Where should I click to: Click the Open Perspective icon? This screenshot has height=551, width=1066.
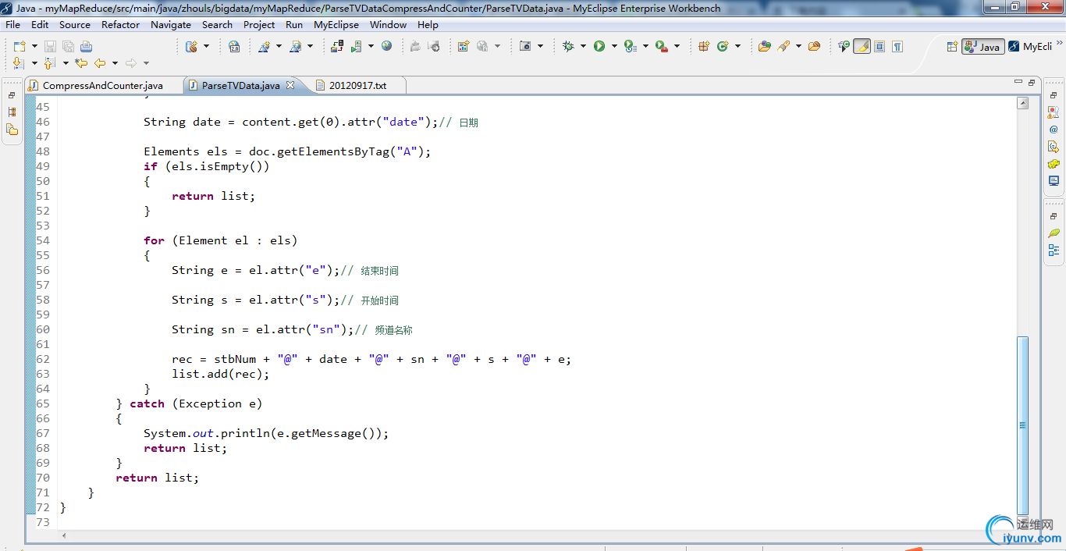(952, 47)
